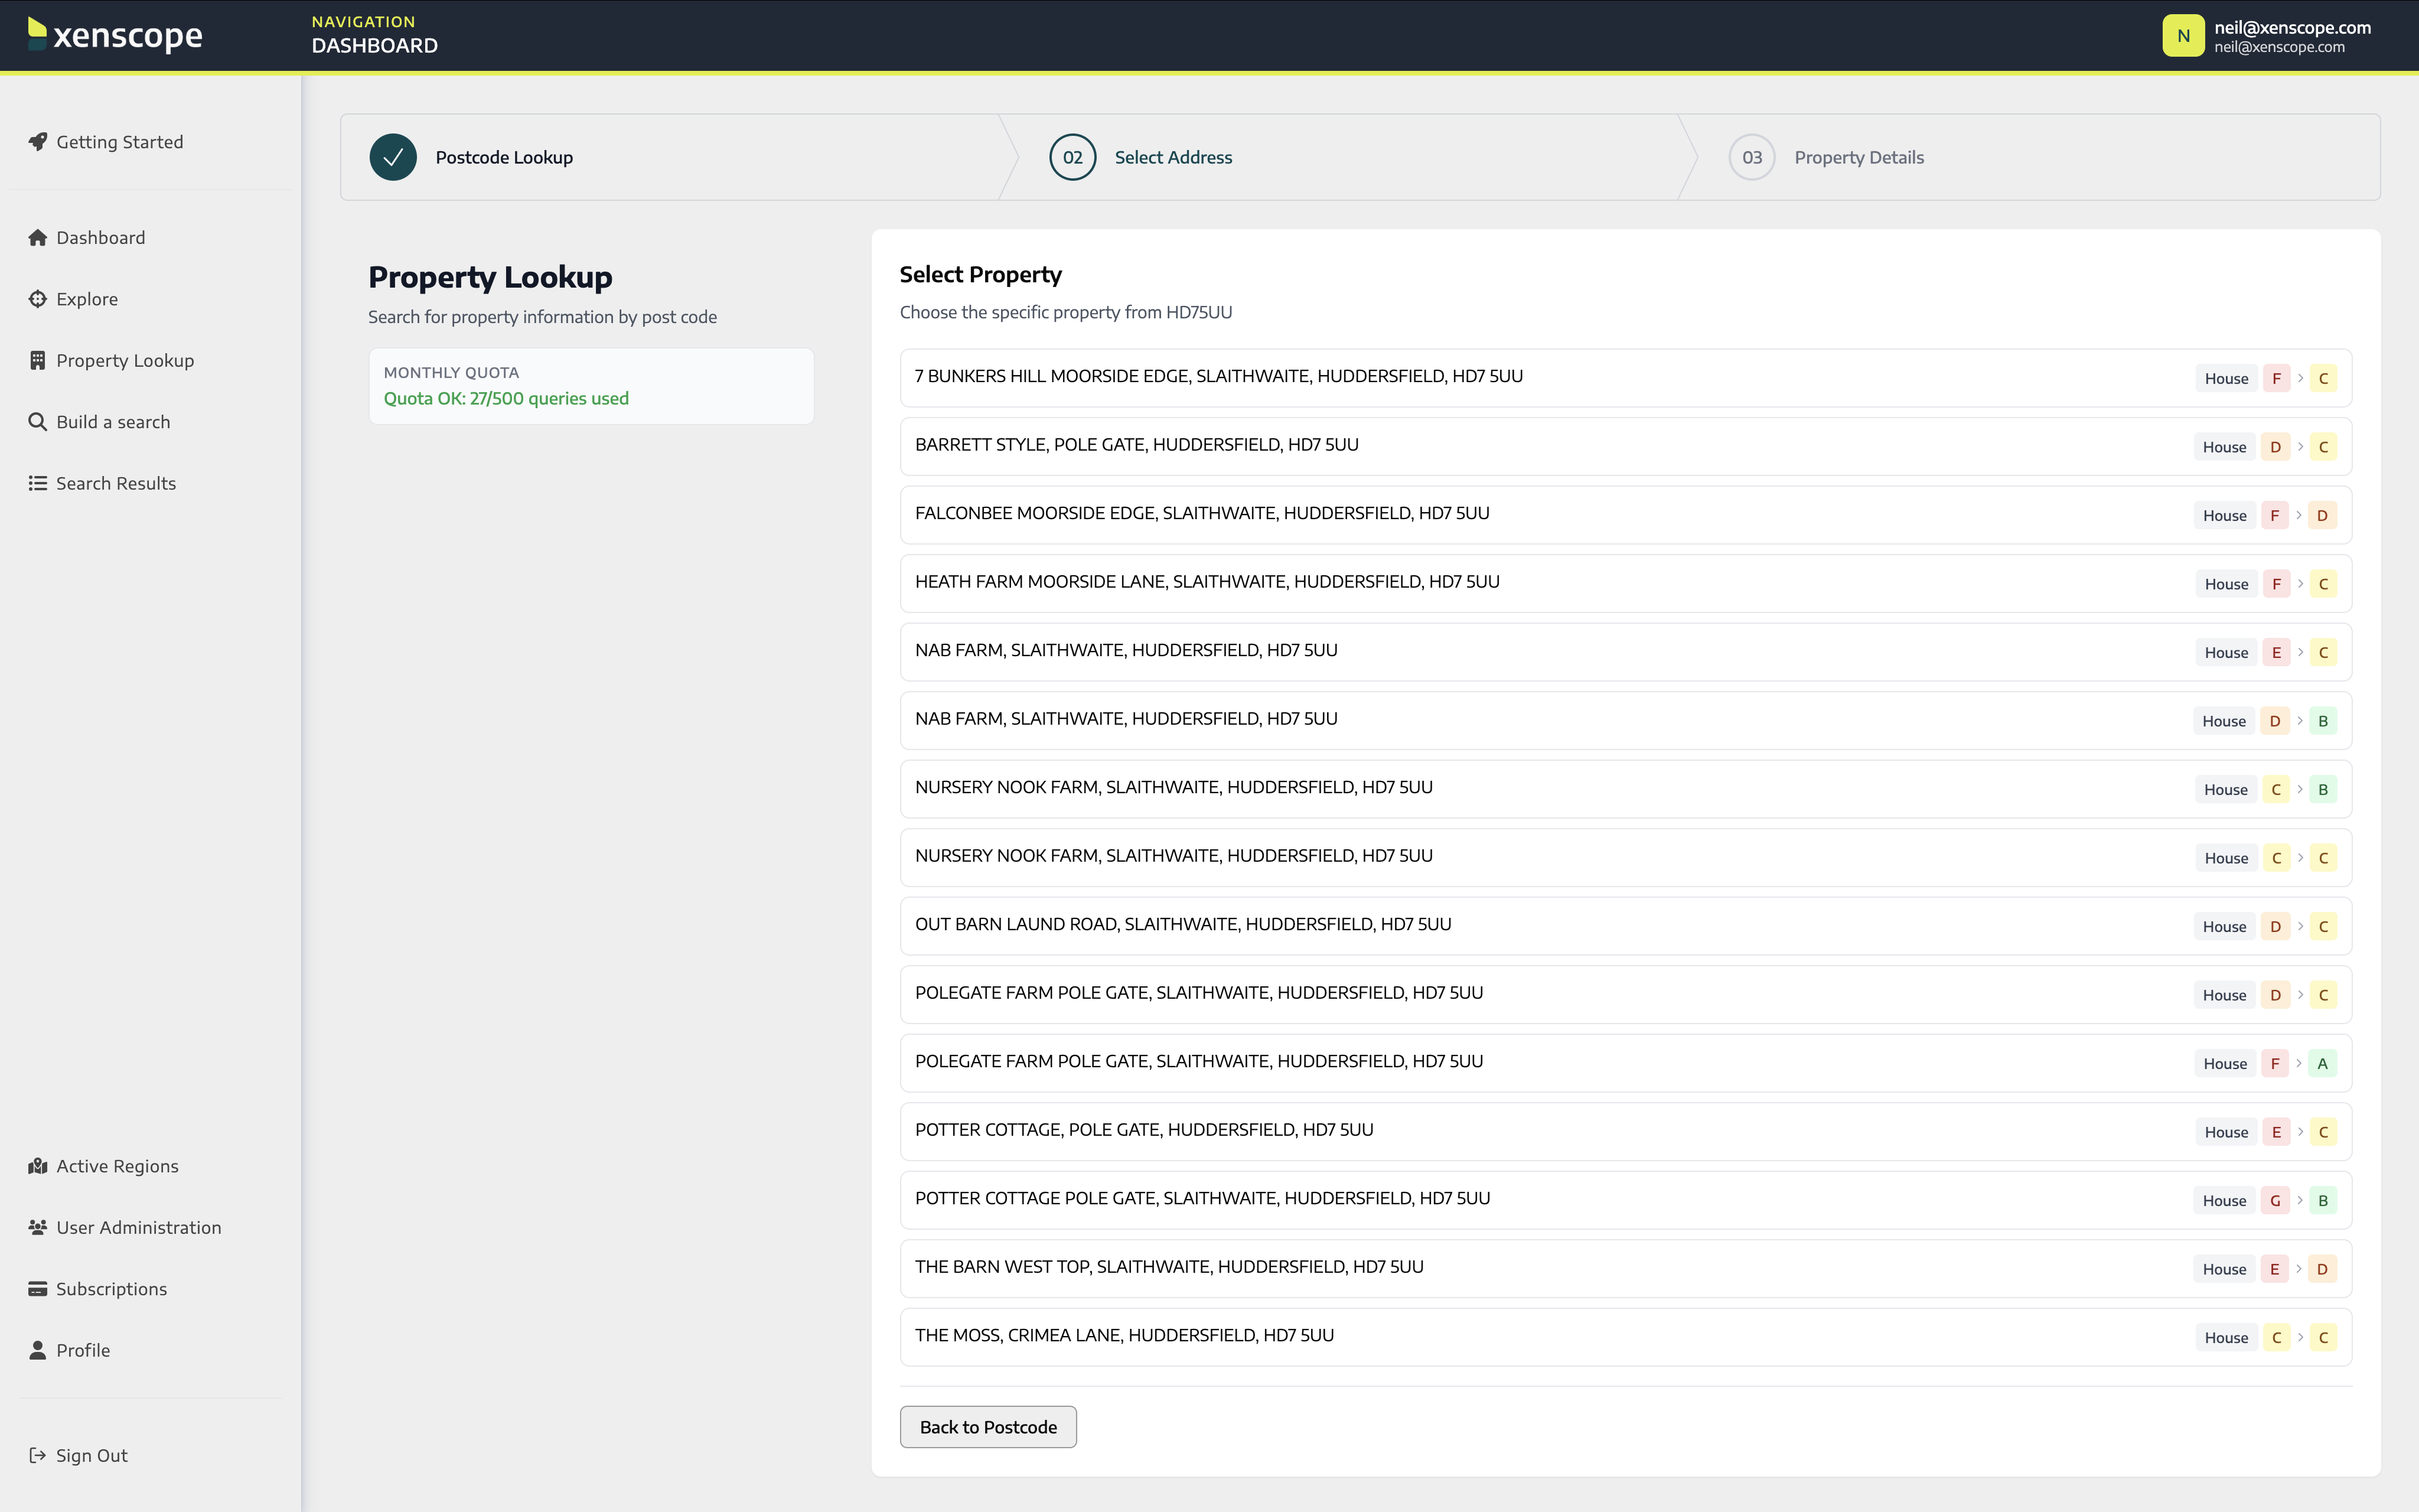Screen dimensions: 2419x1512
Task: Click the Search Results list icon
Action: click(38, 483)
